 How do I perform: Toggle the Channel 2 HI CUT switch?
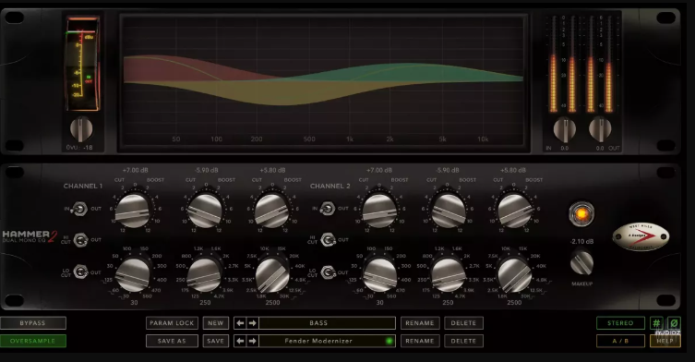tap(328, 240)
